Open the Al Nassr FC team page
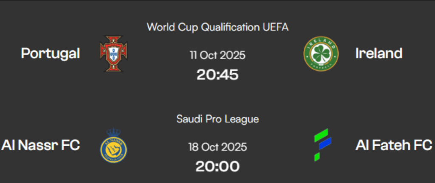The image size is (435, 183). point(40,145)
